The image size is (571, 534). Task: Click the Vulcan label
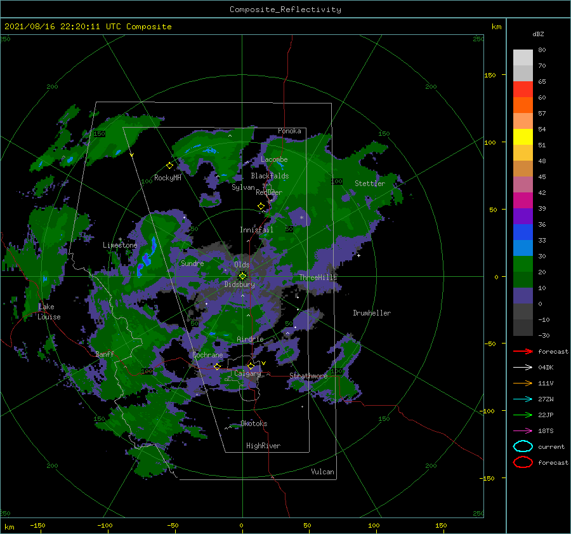pos(322,472)
